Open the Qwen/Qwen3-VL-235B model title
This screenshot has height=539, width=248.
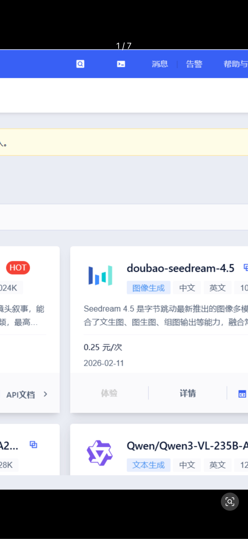click(x=187, y=446)
